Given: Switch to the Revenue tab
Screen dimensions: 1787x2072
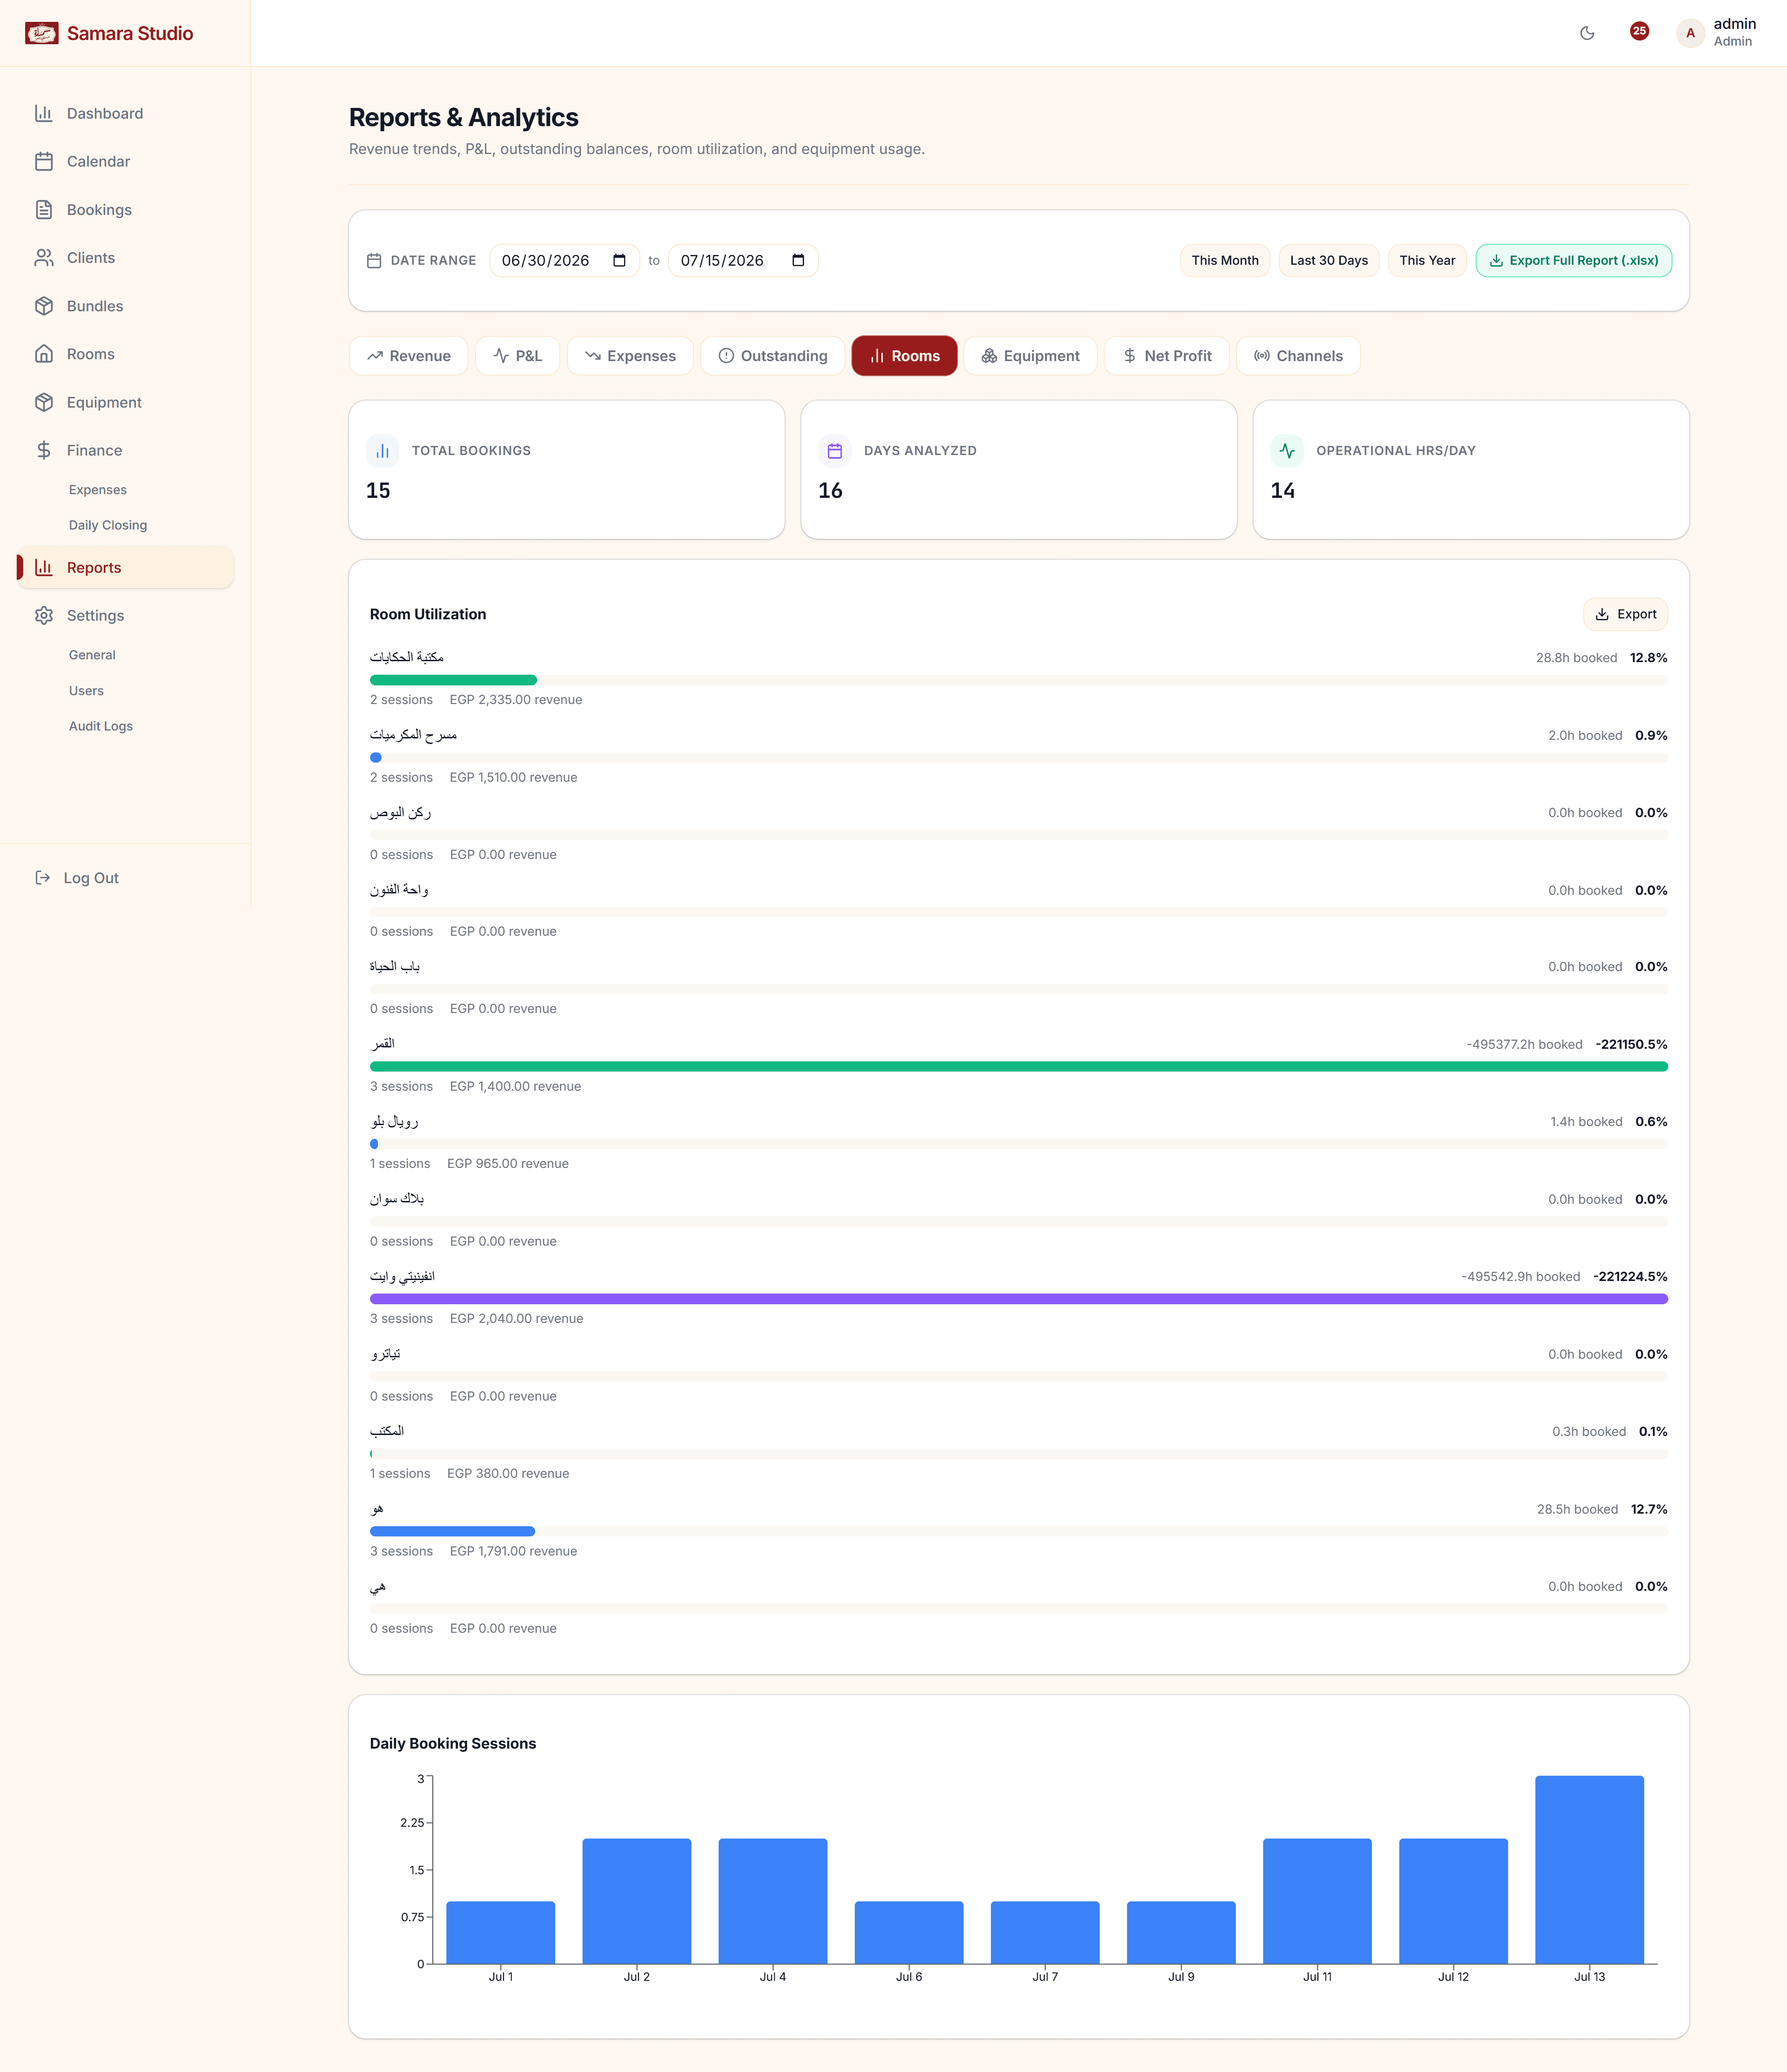Looking at the screenshot, I should click(x=409, y=356).
